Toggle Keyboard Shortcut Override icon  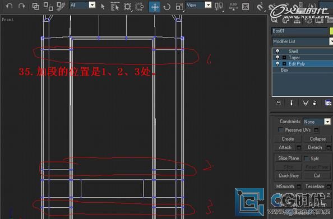(246, 6)
